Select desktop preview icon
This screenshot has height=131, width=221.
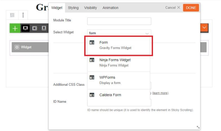(25, 28)
